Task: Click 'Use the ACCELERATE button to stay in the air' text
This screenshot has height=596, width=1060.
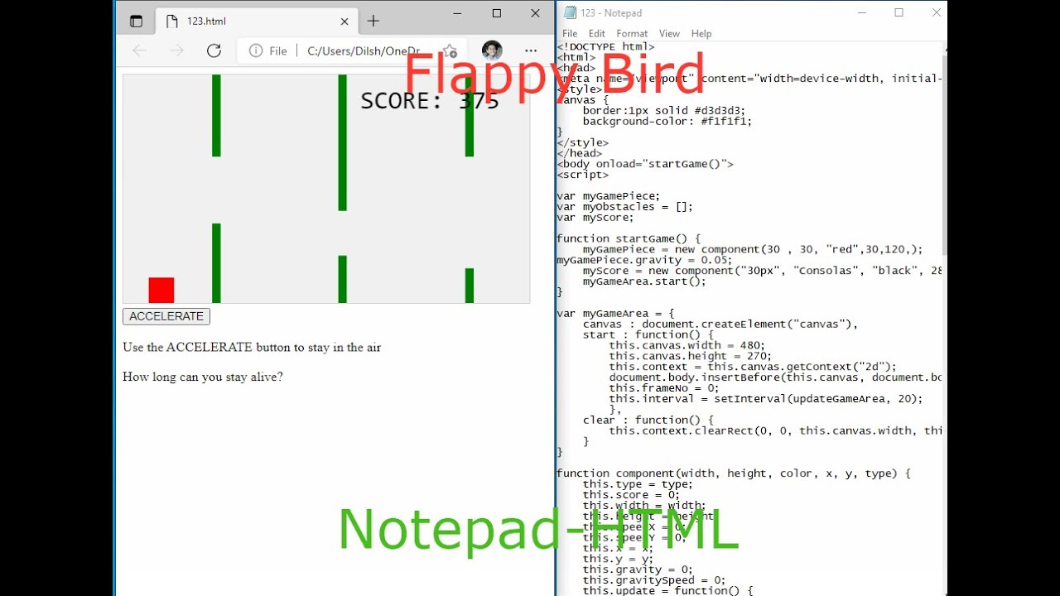Action: pyautogui.click(x=252, y=348)
